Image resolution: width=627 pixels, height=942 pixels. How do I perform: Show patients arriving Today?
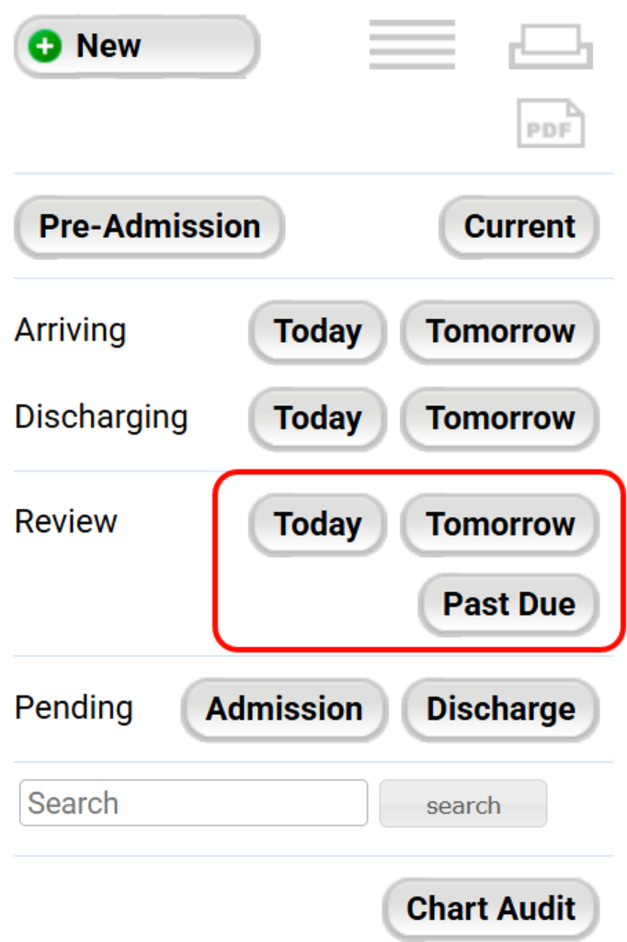point(317,332)
